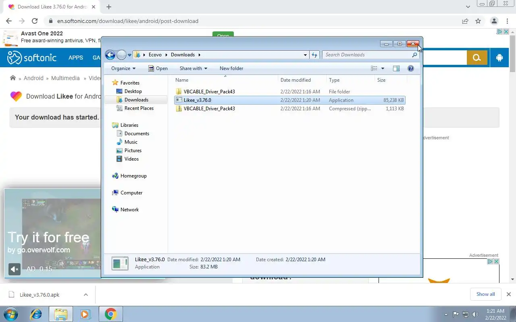
Task: Select Network in the navigation pane
Action: (129, 210)
